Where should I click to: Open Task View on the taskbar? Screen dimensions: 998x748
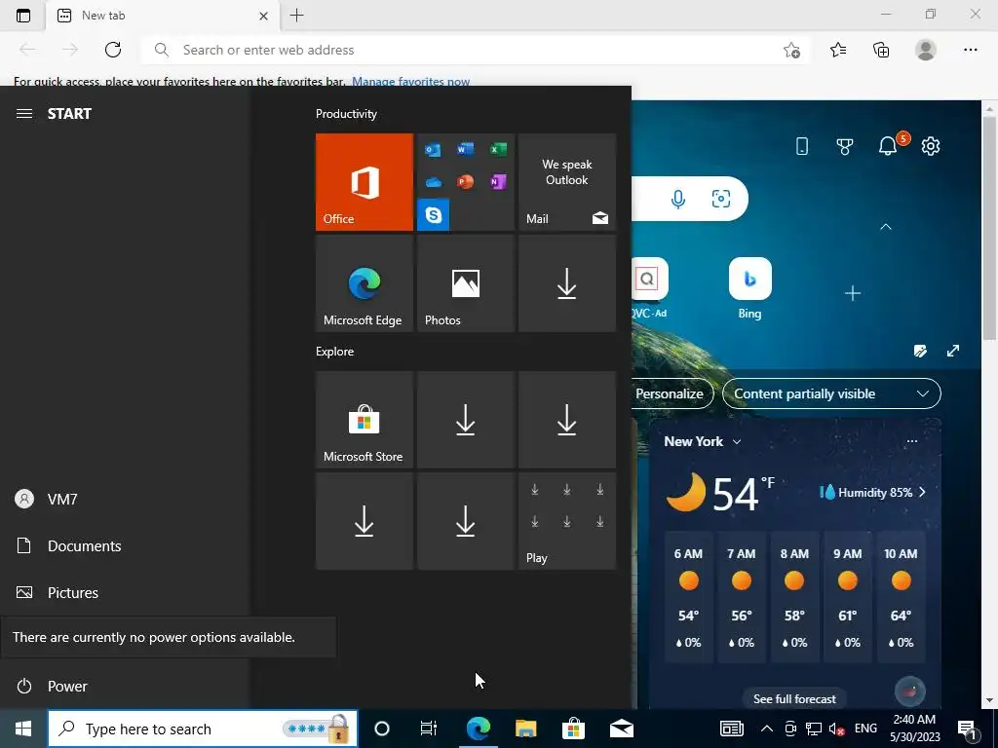(429, 729)
